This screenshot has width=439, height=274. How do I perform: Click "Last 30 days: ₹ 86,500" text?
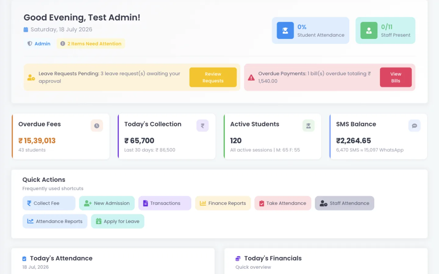tap(150, 150)
